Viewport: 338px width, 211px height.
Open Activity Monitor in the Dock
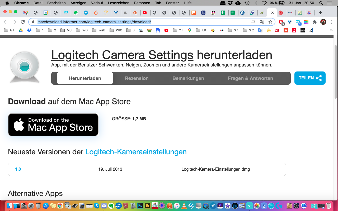[x=250, y=206]
